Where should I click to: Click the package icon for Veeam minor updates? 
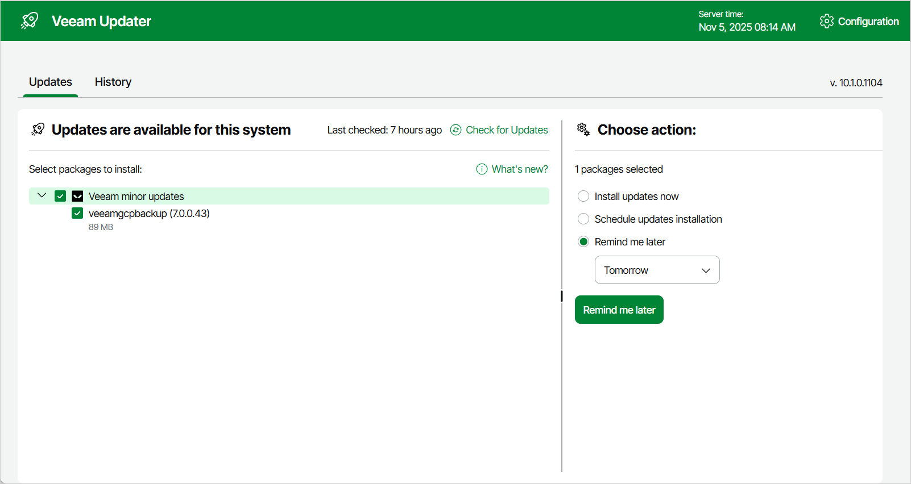78,196
